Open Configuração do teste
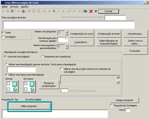This screenshot has height=119, width=149. [x=109, y=34]
